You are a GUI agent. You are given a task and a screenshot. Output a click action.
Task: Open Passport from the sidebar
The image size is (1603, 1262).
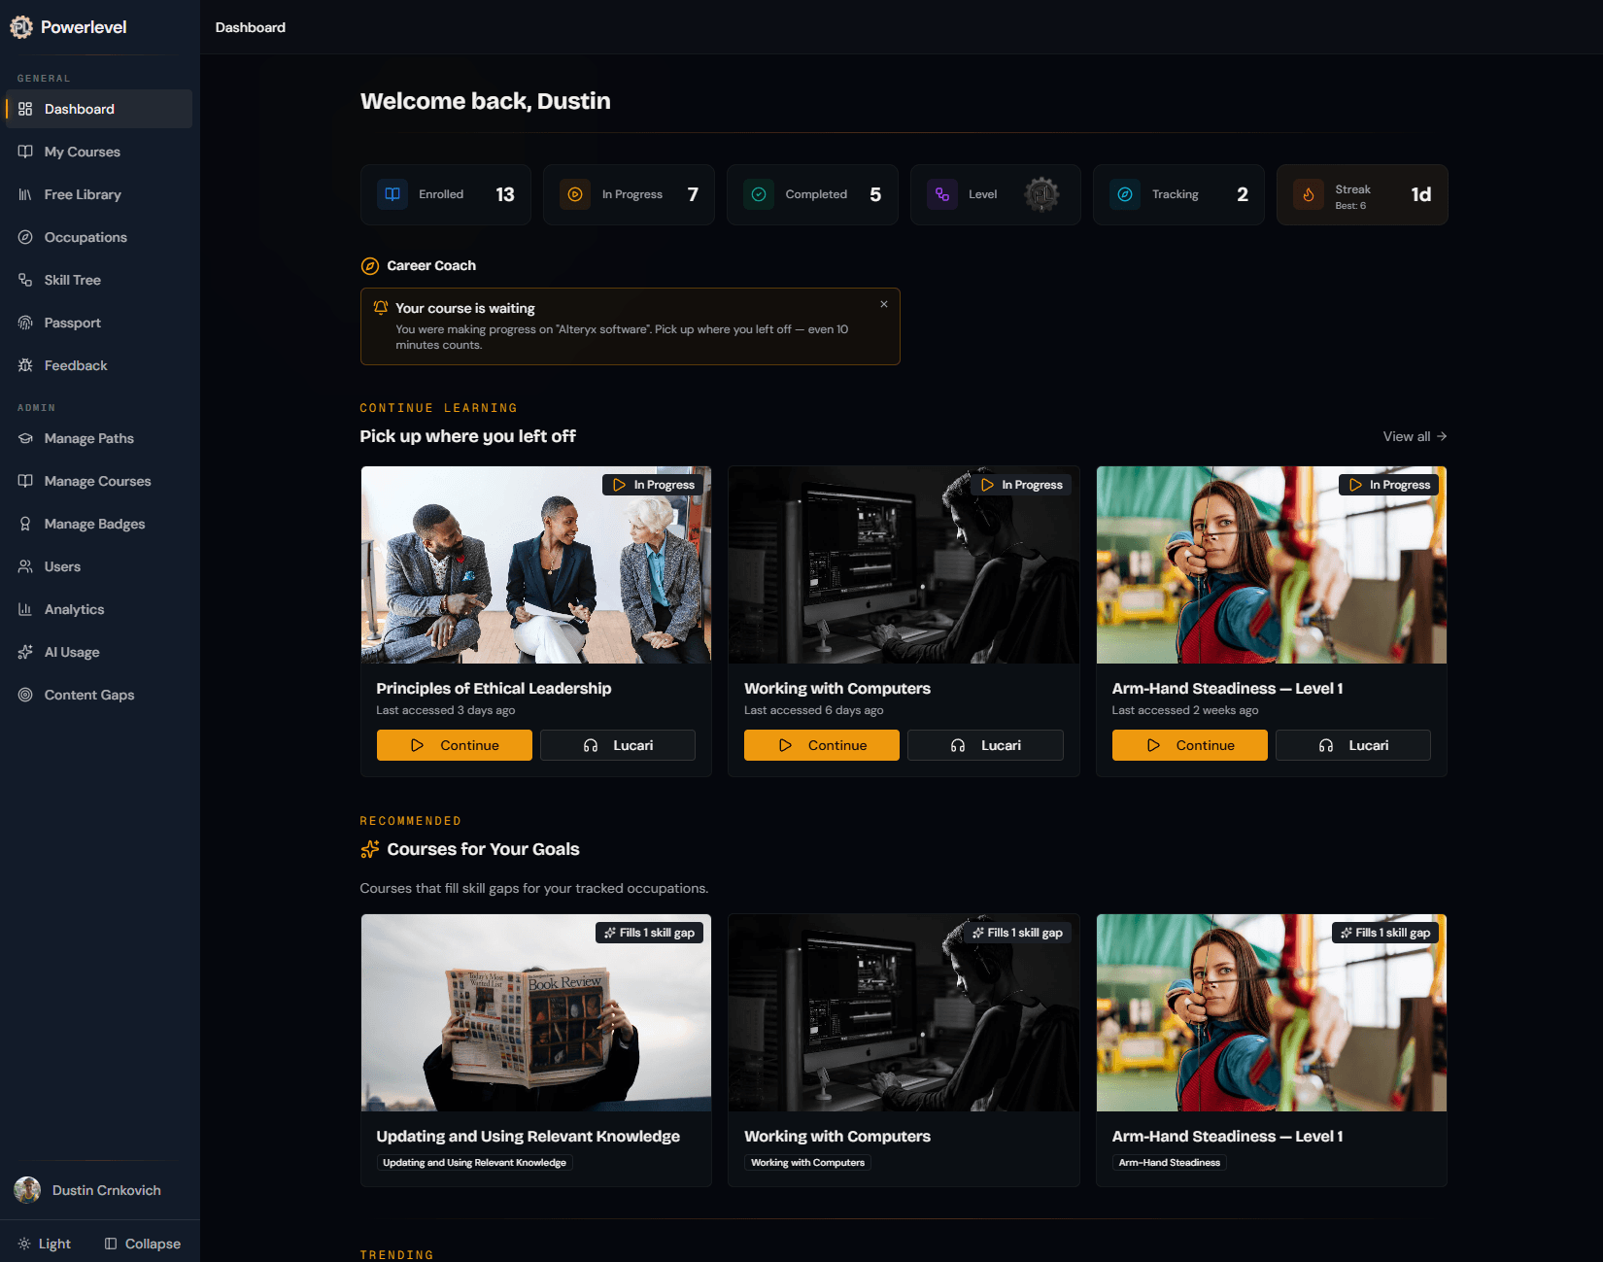[72, 323]
